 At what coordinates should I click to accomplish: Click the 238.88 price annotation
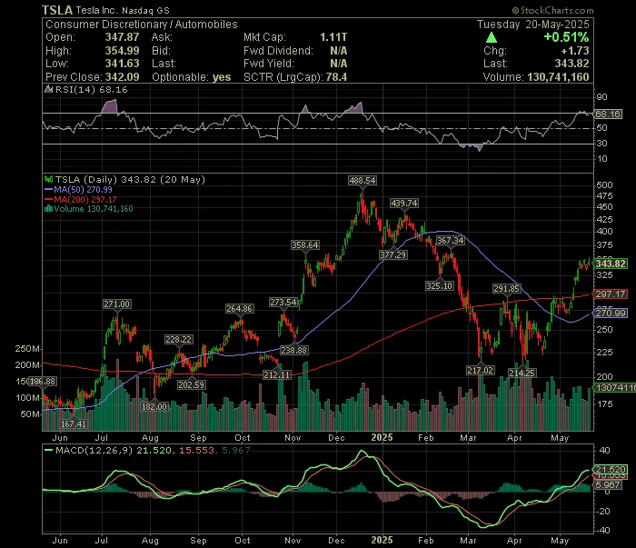[x=293, y=350]
